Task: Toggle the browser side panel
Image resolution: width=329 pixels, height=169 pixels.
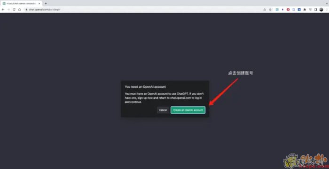Action: click(x=315, y=10)
